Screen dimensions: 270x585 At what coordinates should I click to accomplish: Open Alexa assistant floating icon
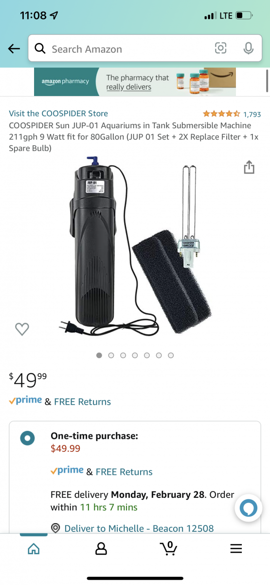(x=249, y=509)
